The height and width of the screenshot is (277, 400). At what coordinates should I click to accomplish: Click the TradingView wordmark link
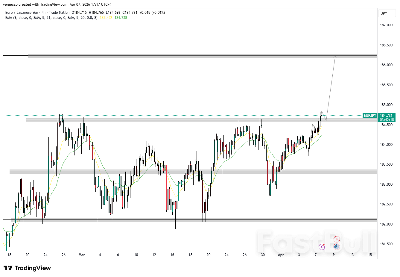tap(33, 268)
